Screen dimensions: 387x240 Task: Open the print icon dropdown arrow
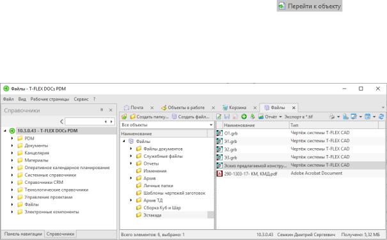338,117
